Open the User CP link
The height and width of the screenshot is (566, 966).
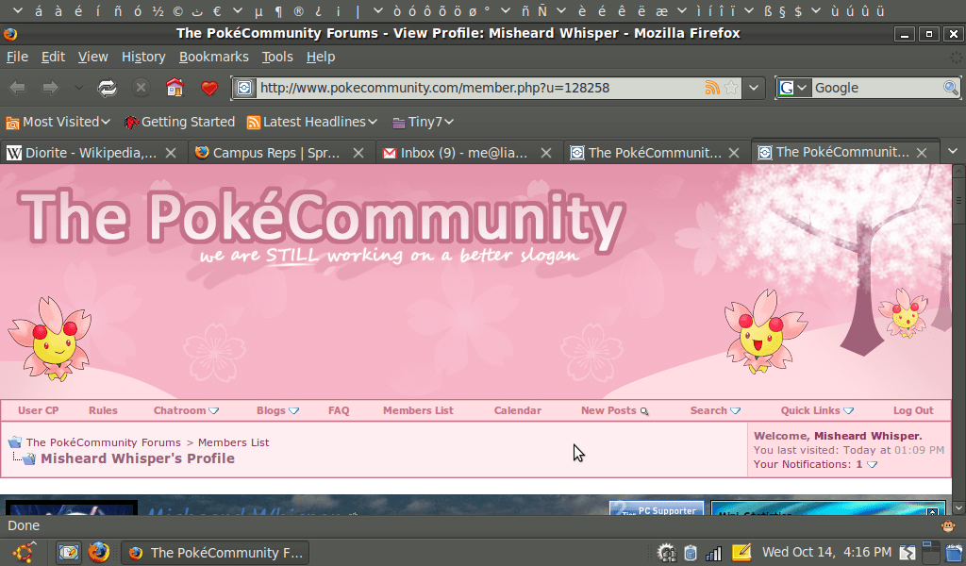point(38,410)
